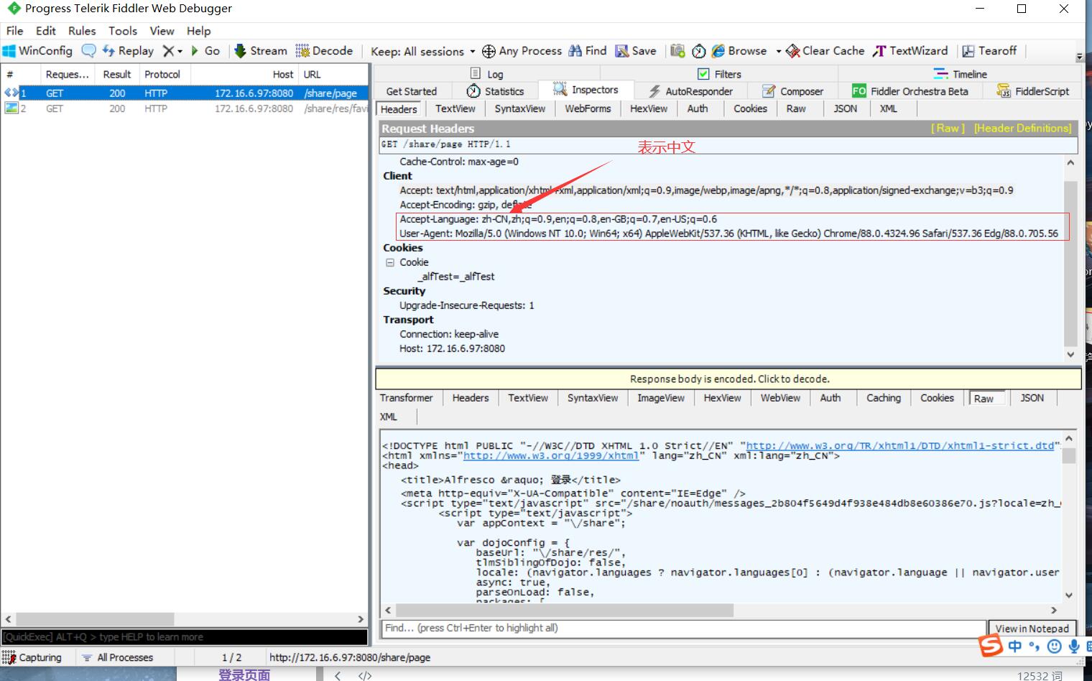Select the response WebView tab

780,398
